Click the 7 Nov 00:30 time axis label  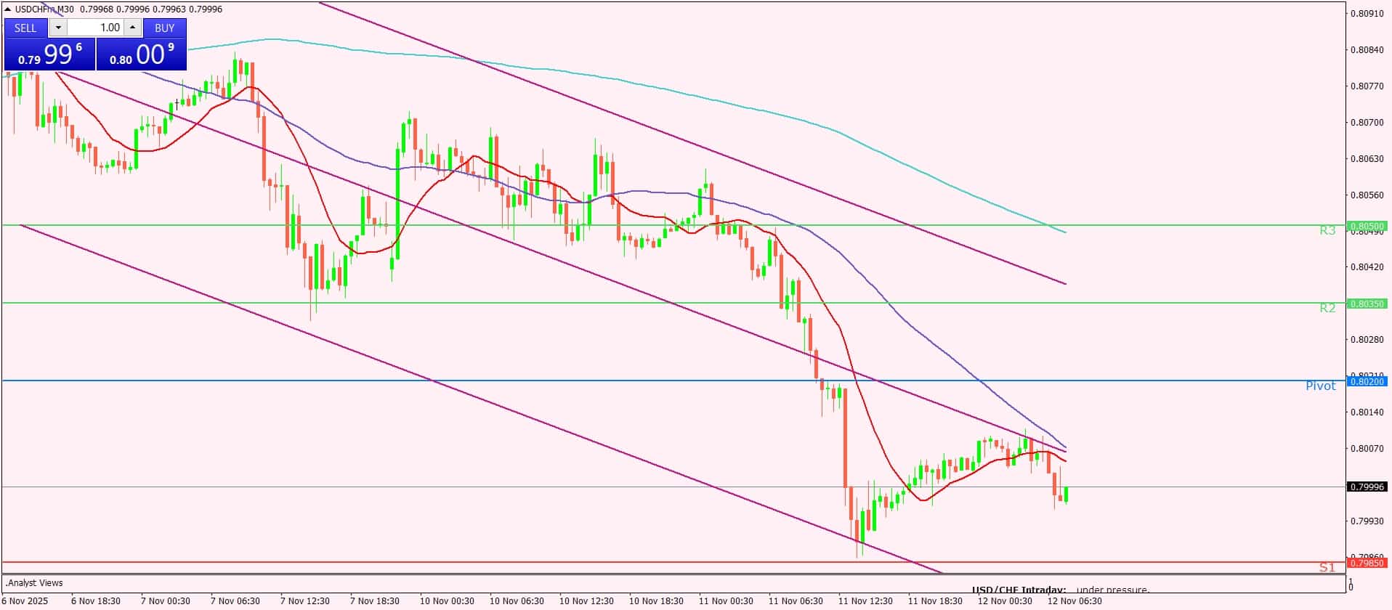[166, 601]
